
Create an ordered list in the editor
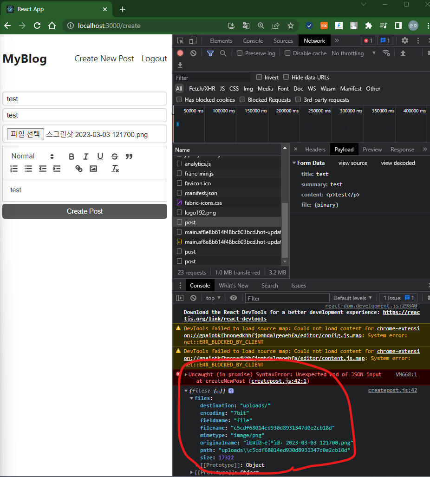[x=14, y=169]
